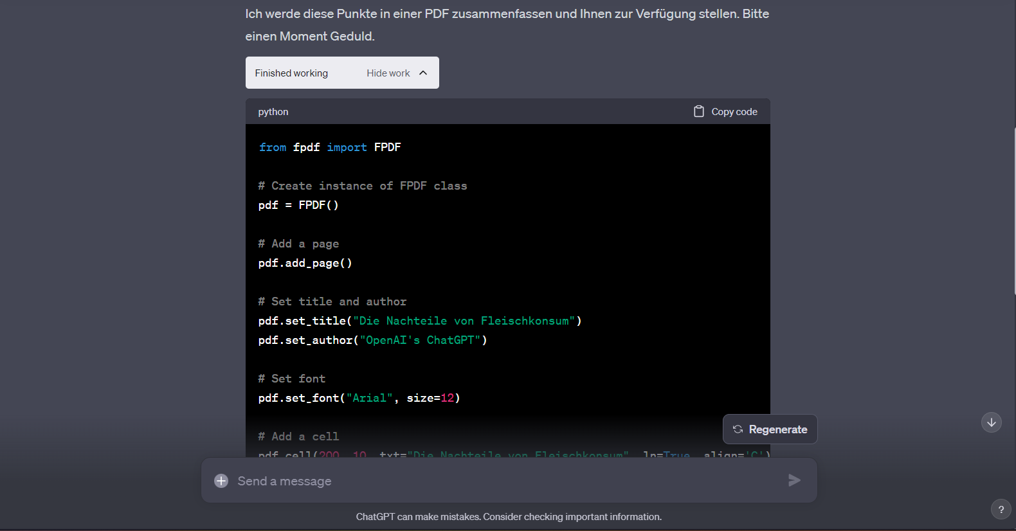Image resolution: width=1016 pixels, height=531 pixels.
Task: Click the scroll-to-bottom down arrow button
Action: pyautogui.click(x=991, y=422)
